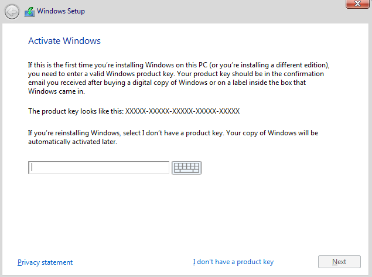Click the sample key XXXXX-XXXXX-XXXXX-XXXXX-XXXXX
Screen dimensions: 372x277
coord(183,111)
